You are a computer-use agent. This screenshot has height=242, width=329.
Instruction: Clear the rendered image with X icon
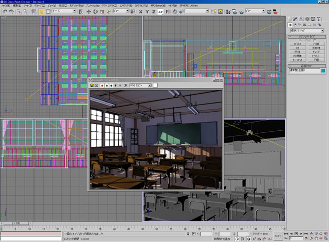tap(125, 85)
